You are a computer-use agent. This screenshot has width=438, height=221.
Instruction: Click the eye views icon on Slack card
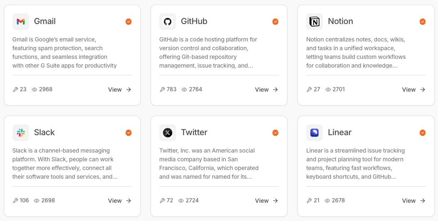point(37,201)
